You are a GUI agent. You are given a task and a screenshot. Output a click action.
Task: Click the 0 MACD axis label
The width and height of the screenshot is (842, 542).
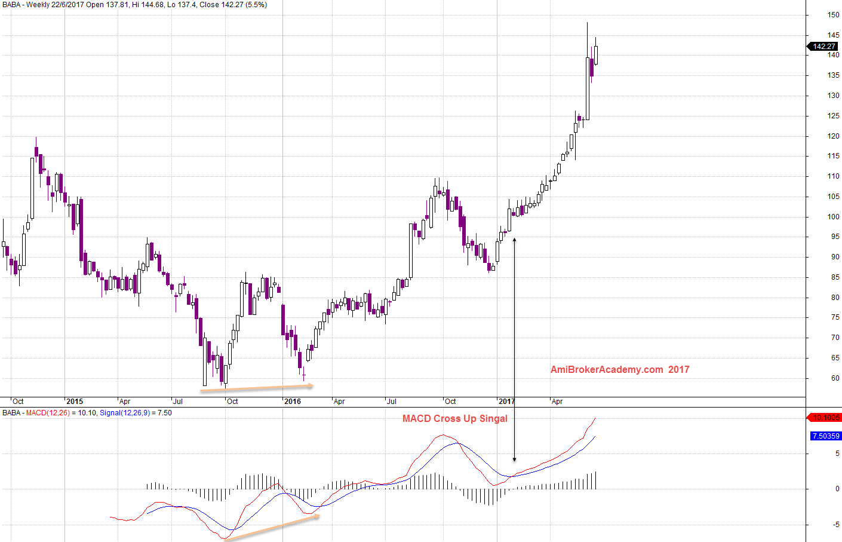coord(837,489)
